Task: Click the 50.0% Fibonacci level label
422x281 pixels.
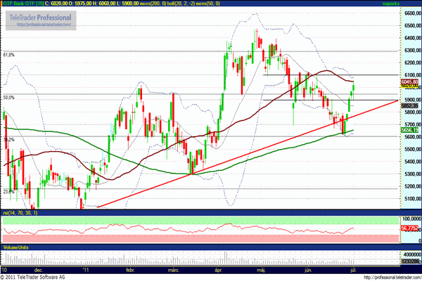Action: (9, 98)
